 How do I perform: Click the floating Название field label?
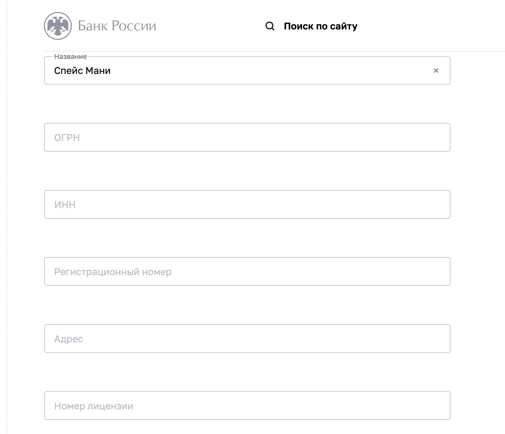click(x=71, y=56)
